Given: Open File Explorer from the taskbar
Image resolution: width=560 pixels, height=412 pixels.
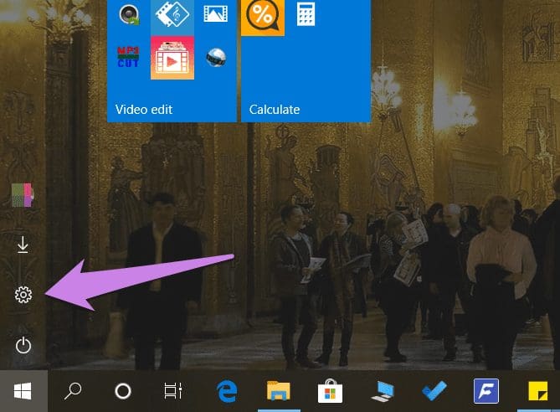Looking at the screenshot, I should [279, 391].
